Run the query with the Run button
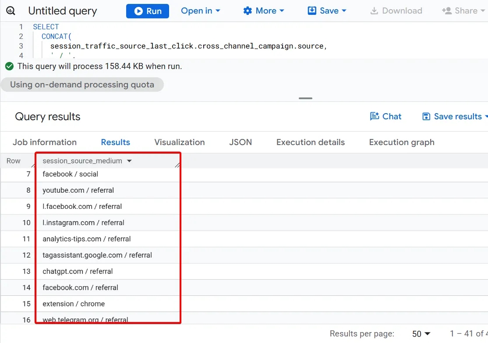The image size is (488, 343). pos(148,11)
